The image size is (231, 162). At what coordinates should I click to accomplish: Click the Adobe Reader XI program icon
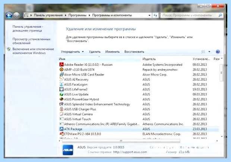click(61, 65)
